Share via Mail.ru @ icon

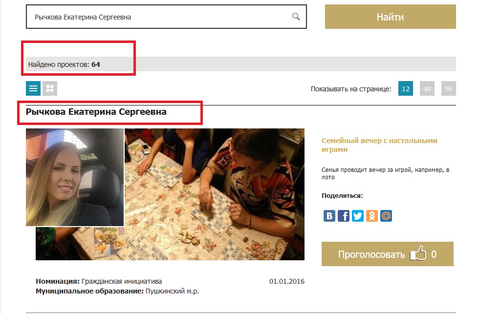386,216
